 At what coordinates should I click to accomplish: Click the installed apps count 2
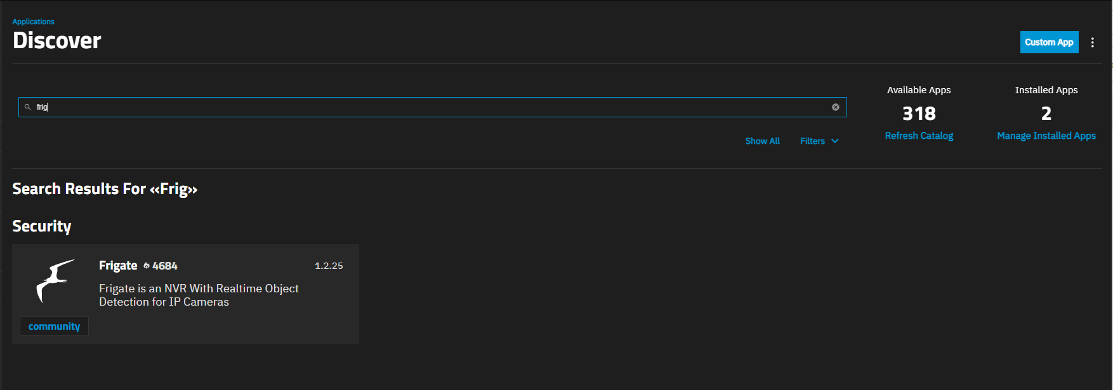pos(1046,114)
